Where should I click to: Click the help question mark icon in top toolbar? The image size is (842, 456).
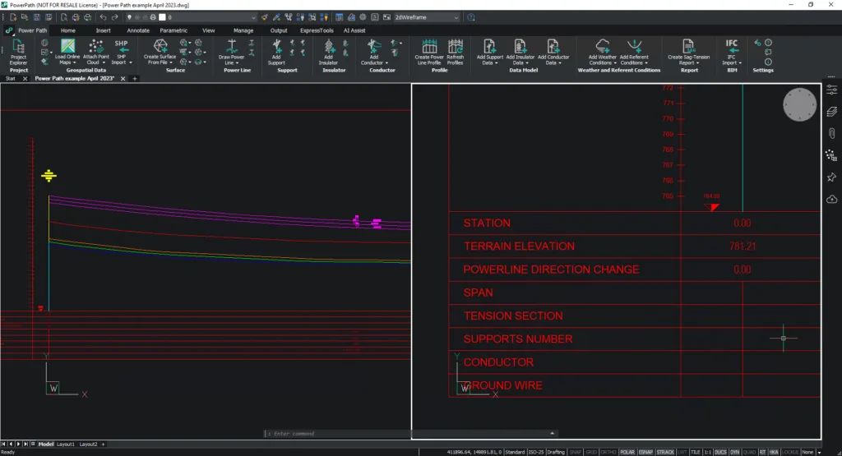click(471, 17)
